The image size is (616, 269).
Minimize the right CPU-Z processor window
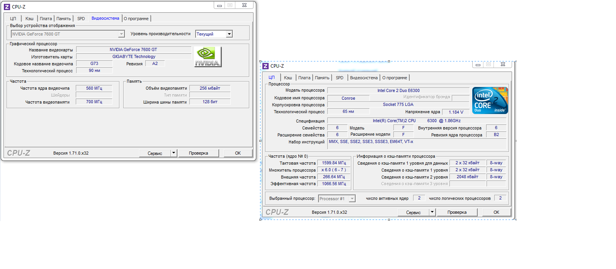[x=478, y=65]
